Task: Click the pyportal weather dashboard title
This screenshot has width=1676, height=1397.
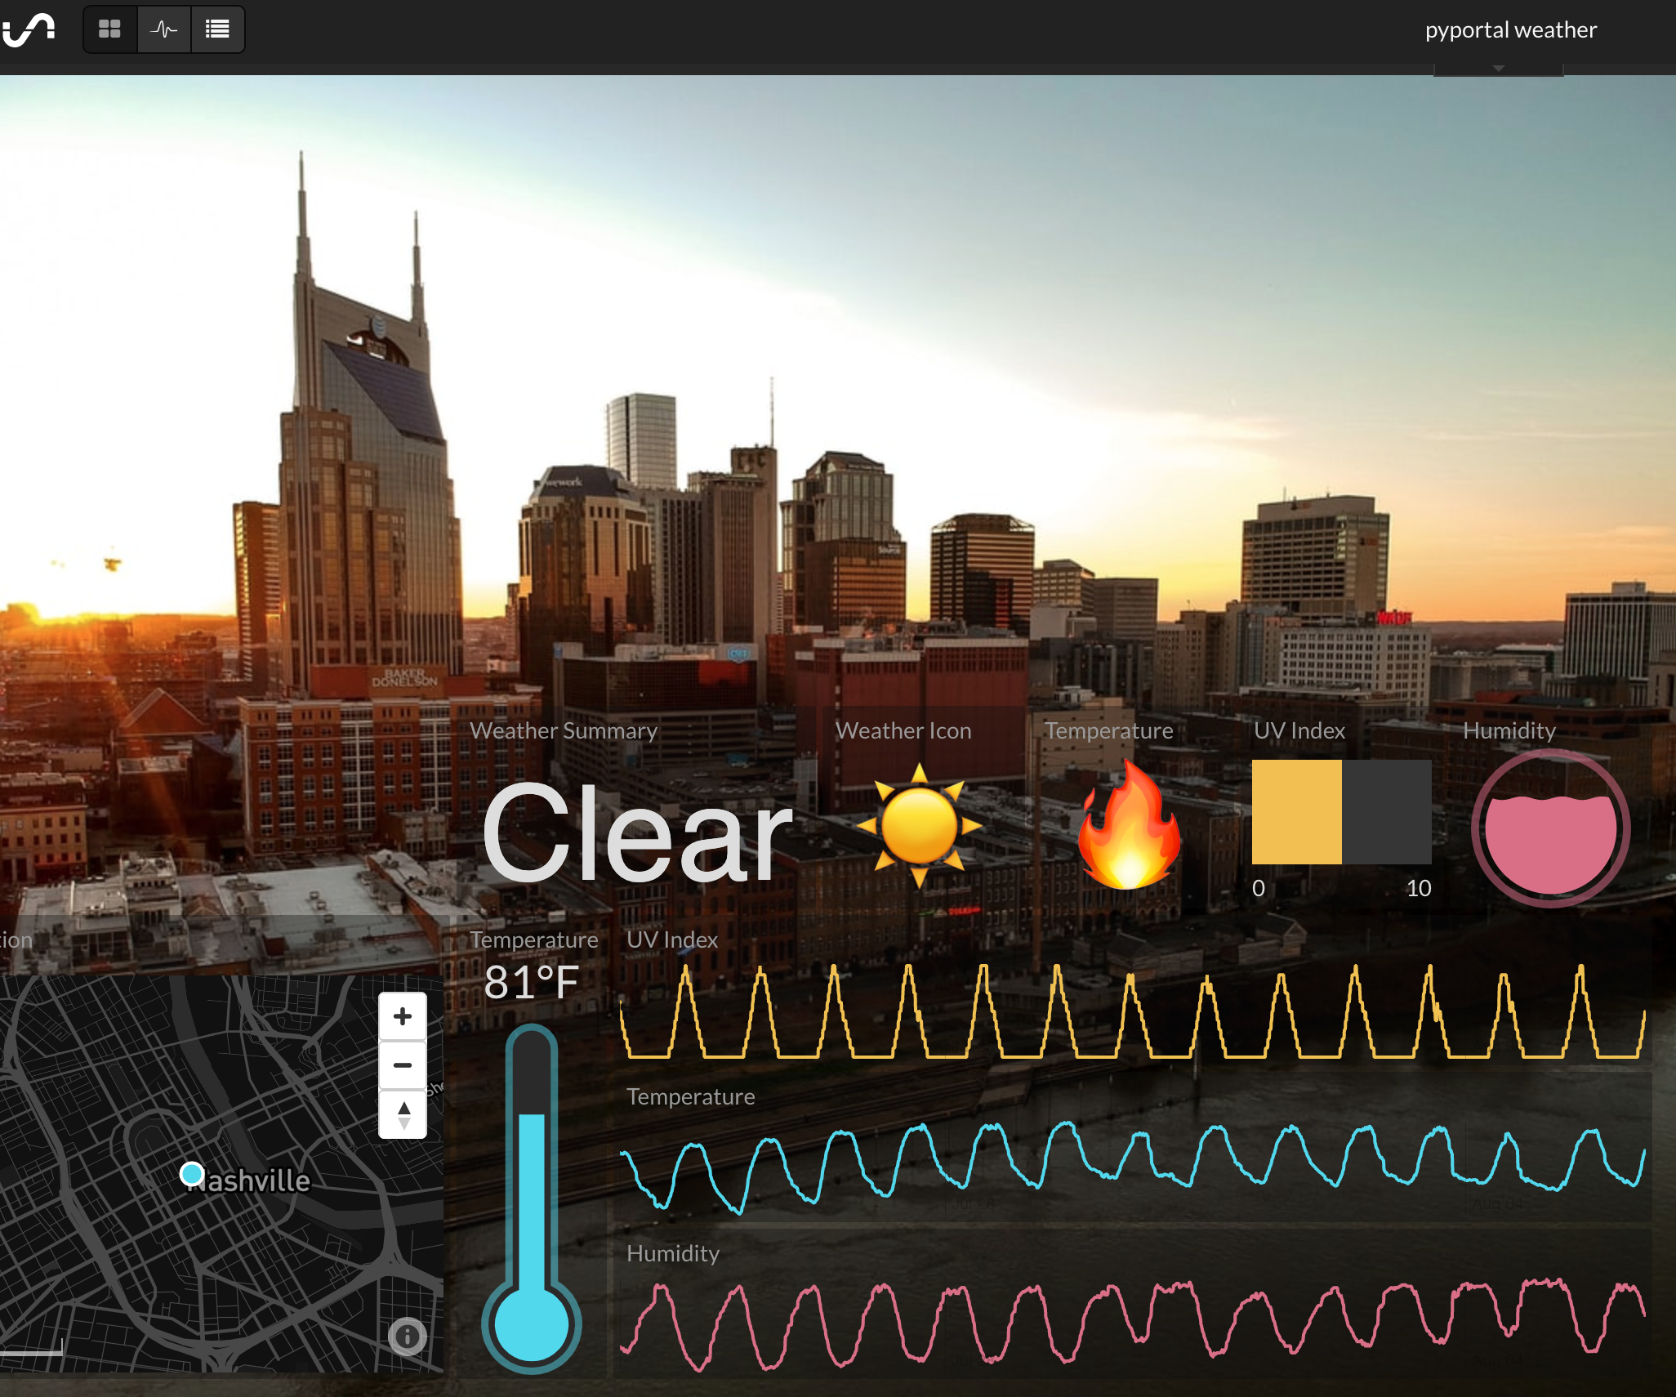Action: [x=1510, y=29]
